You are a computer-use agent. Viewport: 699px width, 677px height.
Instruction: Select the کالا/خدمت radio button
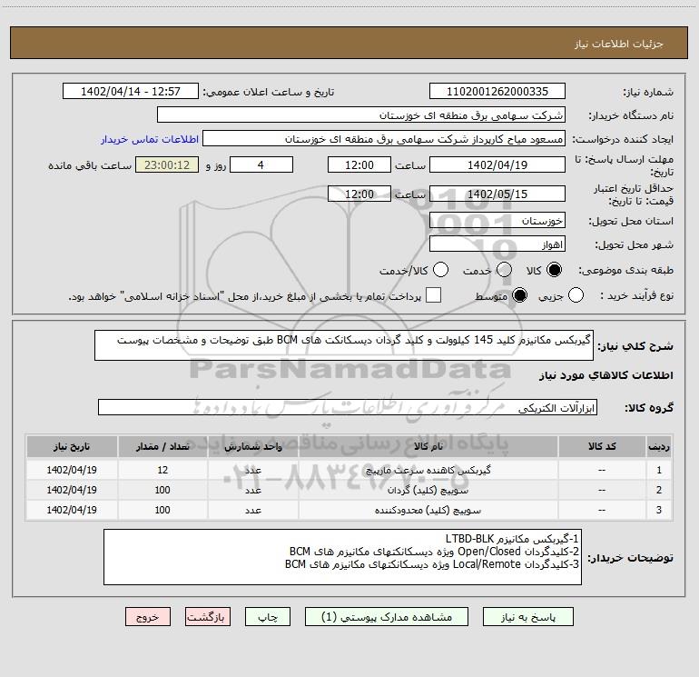440,270
